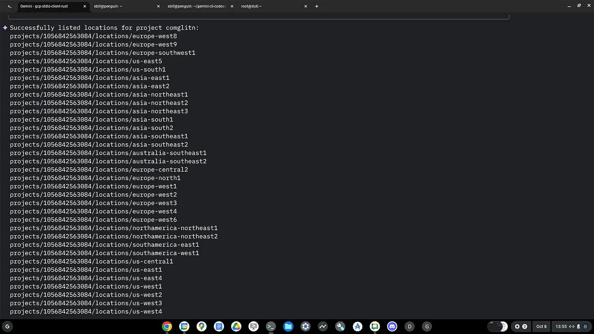The width and height of the screenshot is (594, 334).
Task: Open Google Drive shelf icon
Action: 236,326
